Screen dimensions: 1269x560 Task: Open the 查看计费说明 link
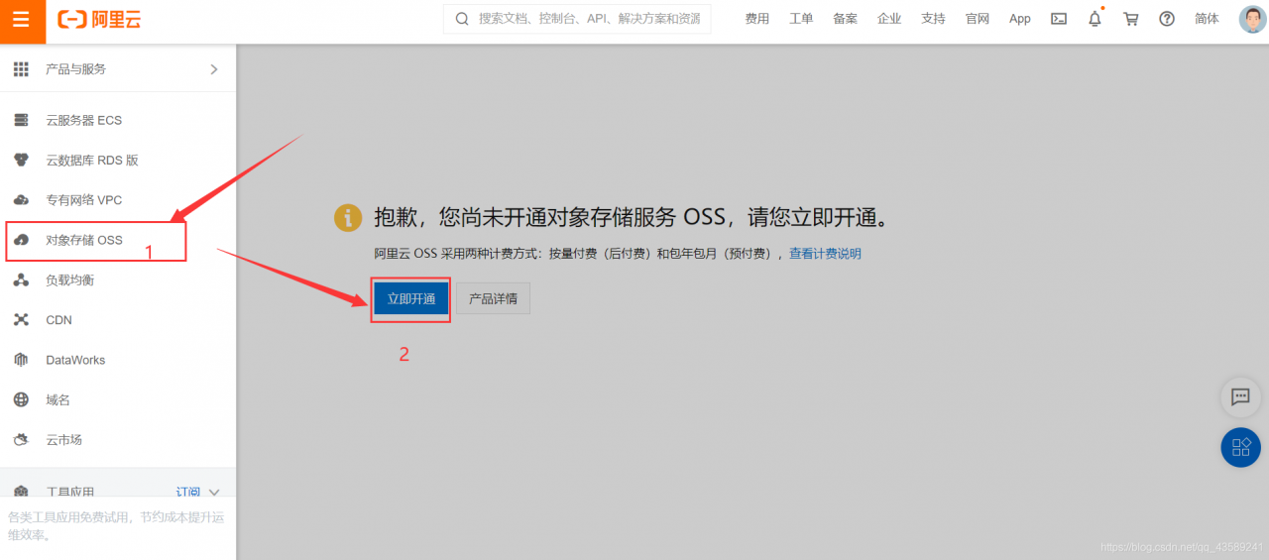(825, 254)
